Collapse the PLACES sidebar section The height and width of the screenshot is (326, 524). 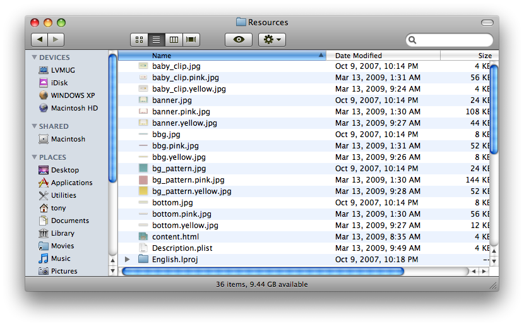click(35, 157)
